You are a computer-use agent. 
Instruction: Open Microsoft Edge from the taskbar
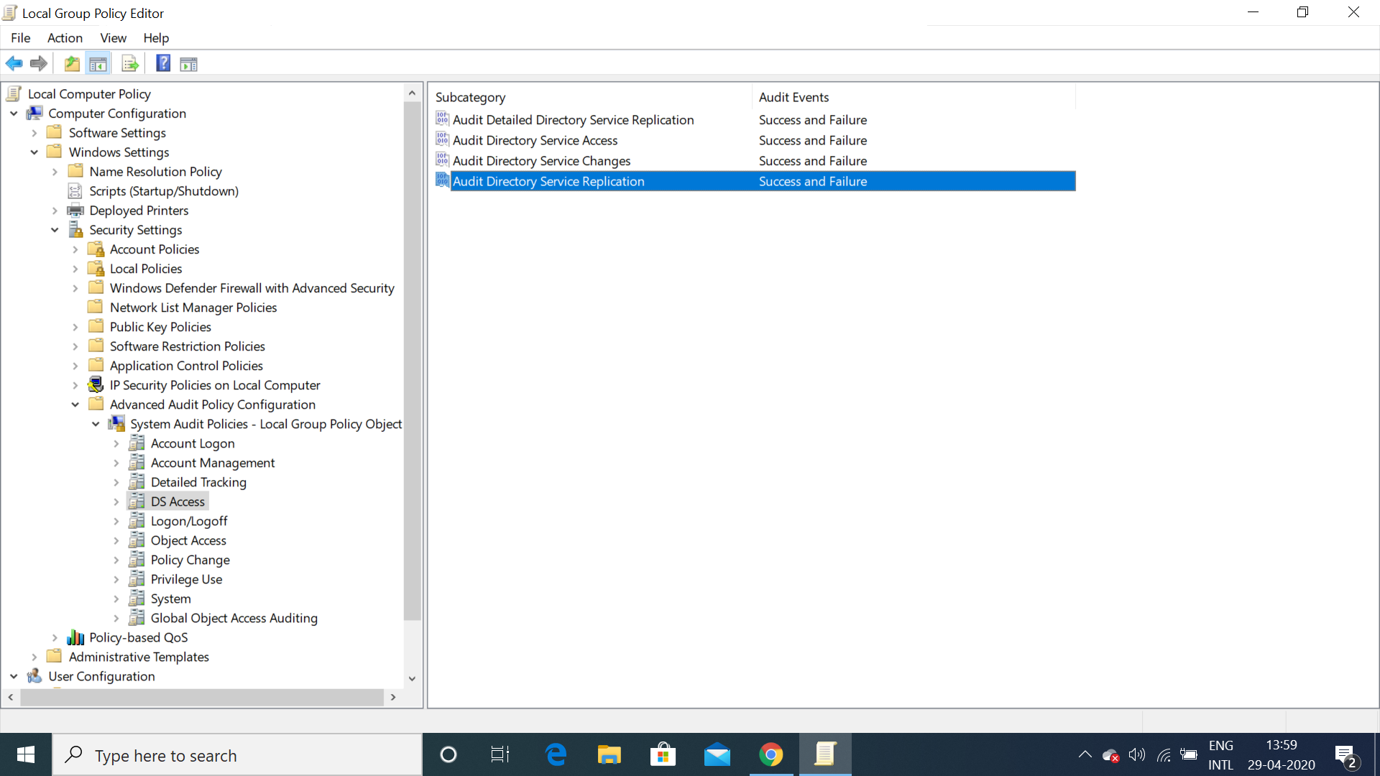pos(556,755)
